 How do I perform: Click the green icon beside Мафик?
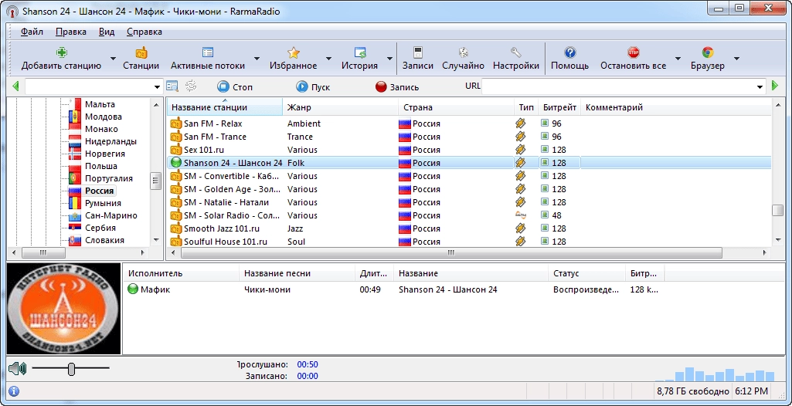coord(133,289)
